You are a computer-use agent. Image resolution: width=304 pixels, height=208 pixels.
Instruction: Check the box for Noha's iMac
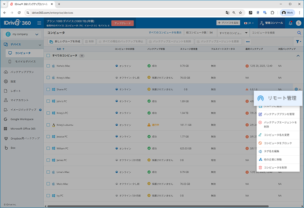tap(48, 66)
